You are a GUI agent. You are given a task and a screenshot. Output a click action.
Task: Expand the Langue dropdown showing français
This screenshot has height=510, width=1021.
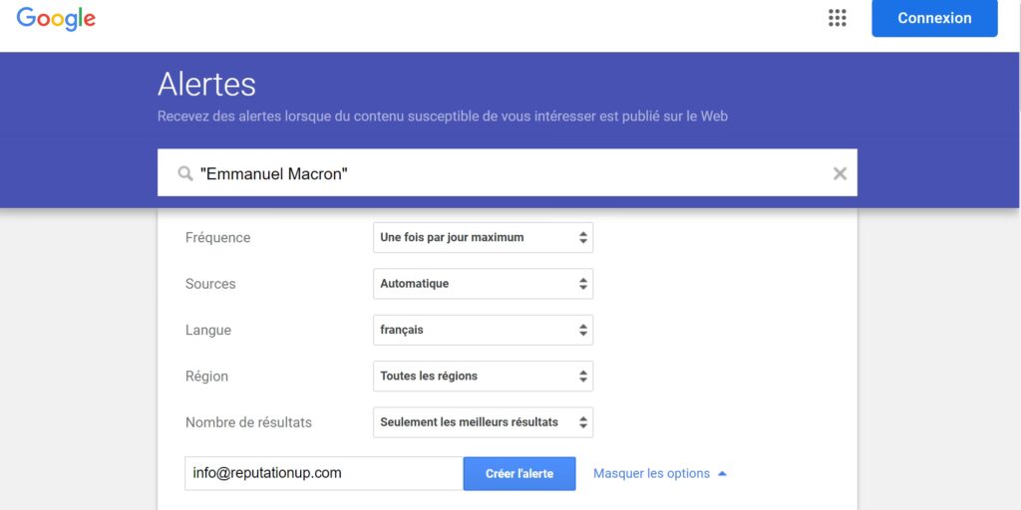coord(483,330)
